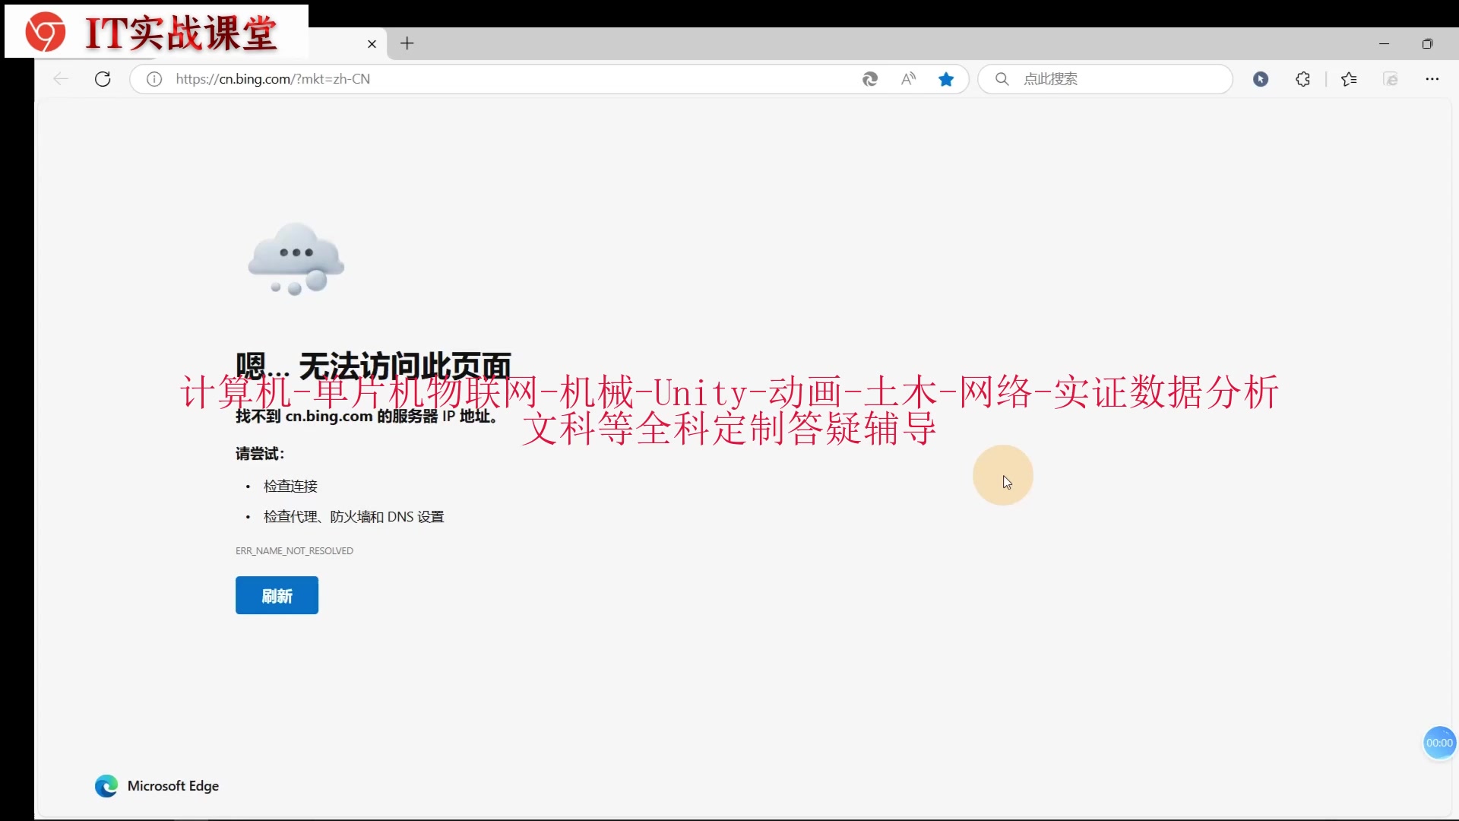Screen dimensions: 1459x821
Task: Open site information icon in address bar
Action: [154, 79]
